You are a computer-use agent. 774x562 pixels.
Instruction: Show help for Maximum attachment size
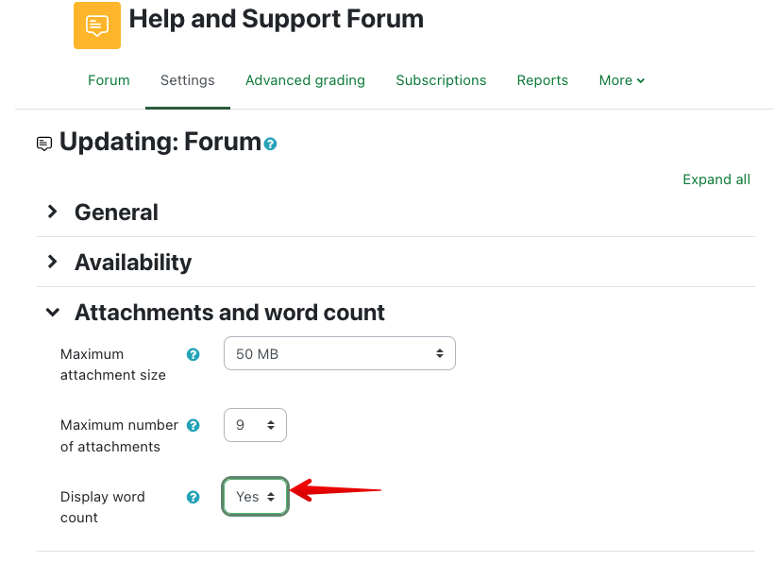point(193,354)
